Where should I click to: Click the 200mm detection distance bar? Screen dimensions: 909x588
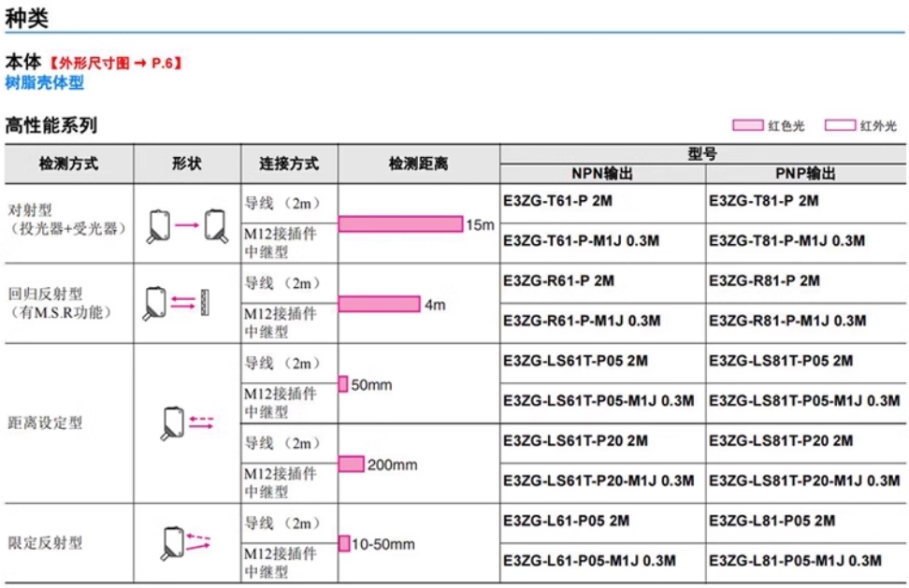(x=351, y=464)
